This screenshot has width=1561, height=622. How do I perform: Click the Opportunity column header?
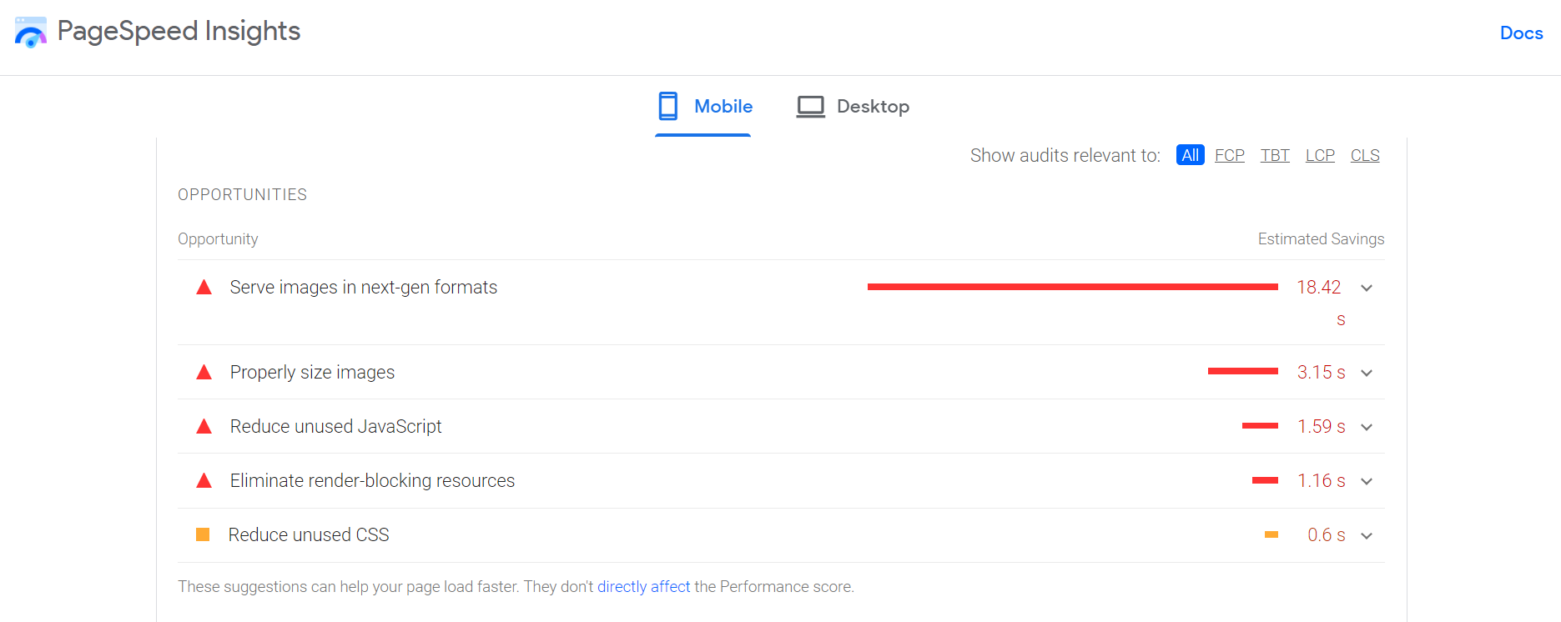[x=218, y=239]
